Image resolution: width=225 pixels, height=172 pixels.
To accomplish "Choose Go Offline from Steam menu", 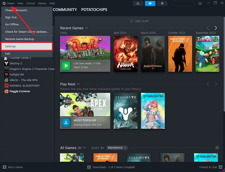I will click(x=27, y=24).
